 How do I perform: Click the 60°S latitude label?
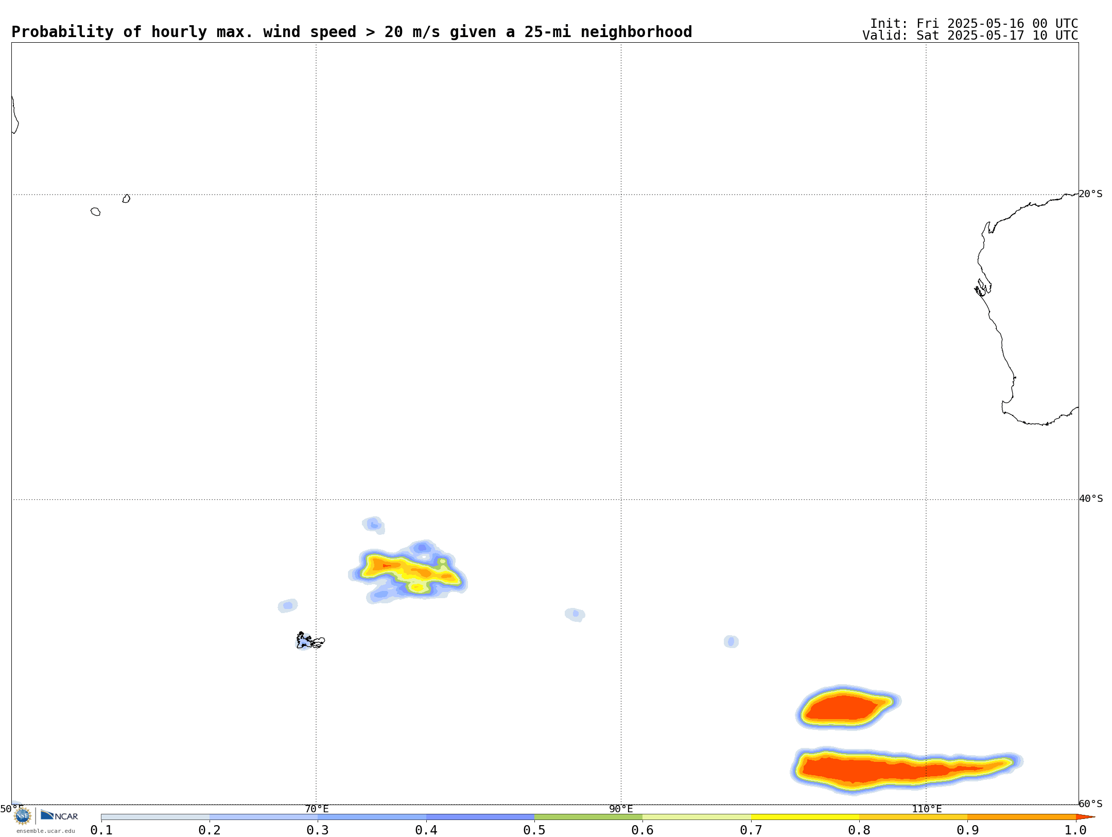point(1090,804)
